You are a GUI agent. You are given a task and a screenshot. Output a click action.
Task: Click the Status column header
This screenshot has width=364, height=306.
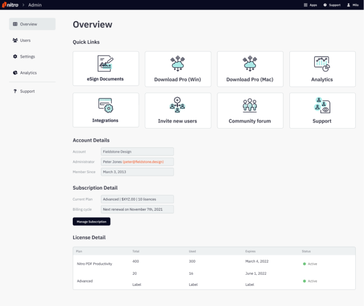[306, 251]
